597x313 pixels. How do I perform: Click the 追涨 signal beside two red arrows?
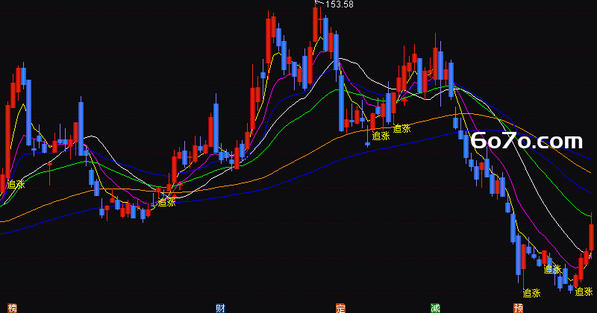coord(166,202)
